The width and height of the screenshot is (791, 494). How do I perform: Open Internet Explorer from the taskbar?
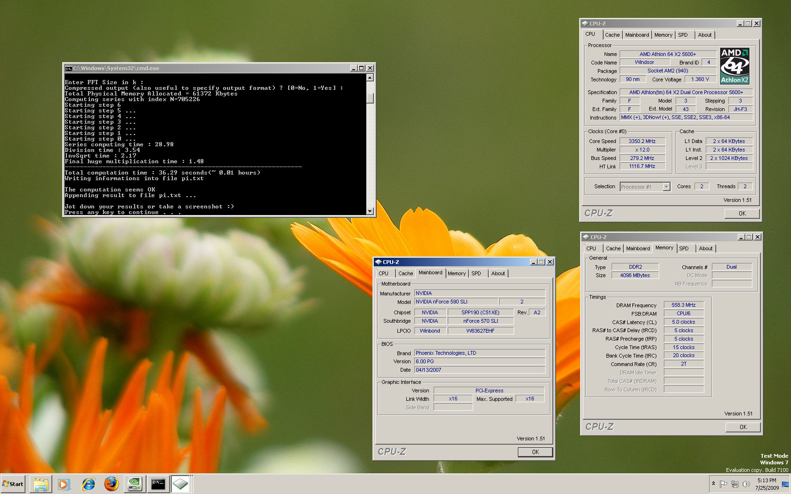pyautogui.click(x=88, y=484)
